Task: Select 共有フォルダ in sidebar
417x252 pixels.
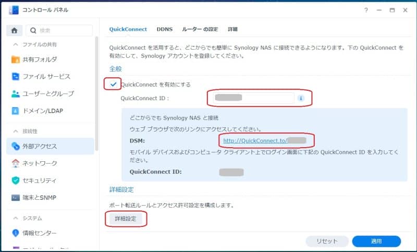Action: (50, 59)
